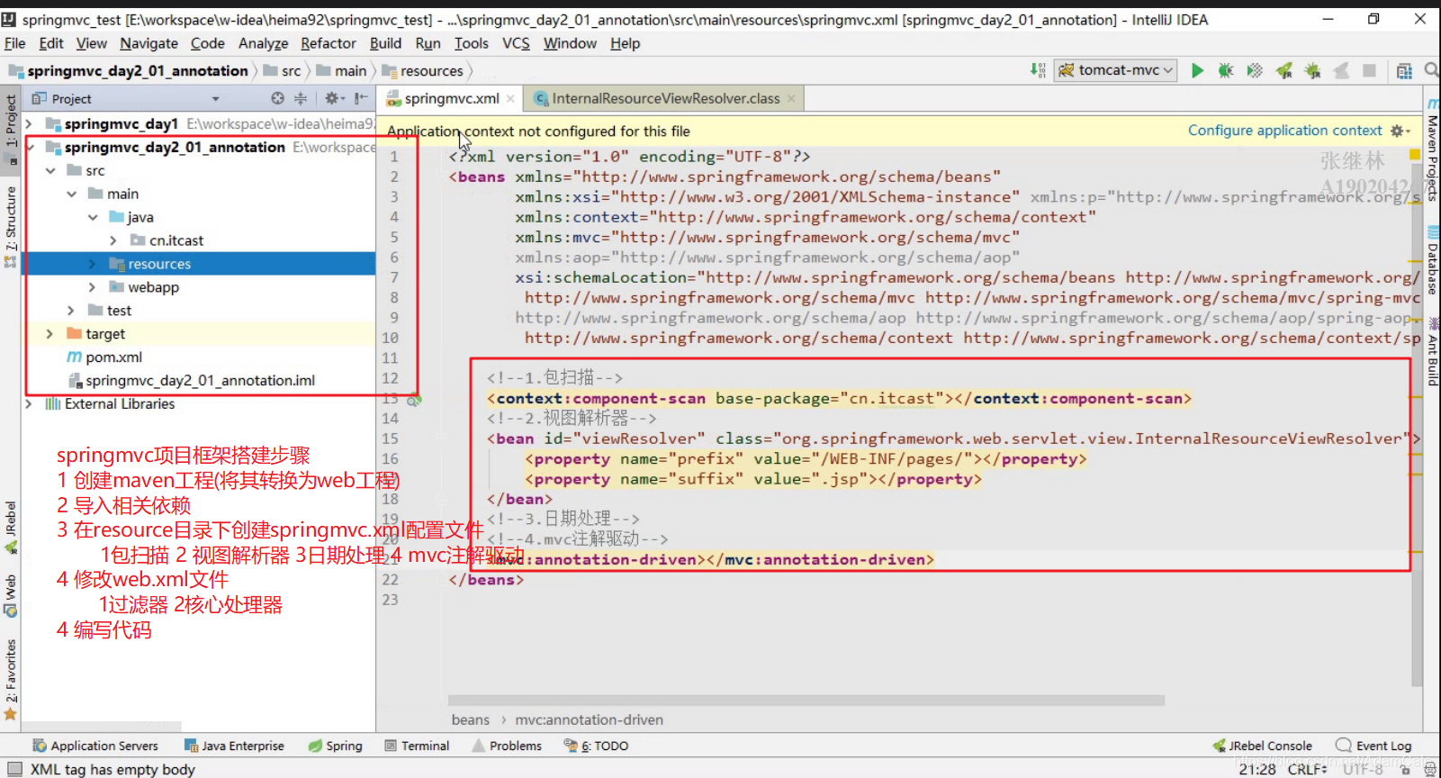Viewport: 1441px width, 778px height.
Task: Expand the target folder
Action: coord(50,334)
